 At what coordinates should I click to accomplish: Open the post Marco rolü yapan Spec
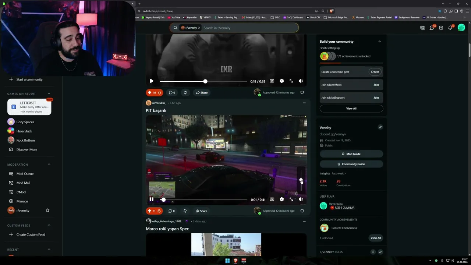(x=167, y=229)
